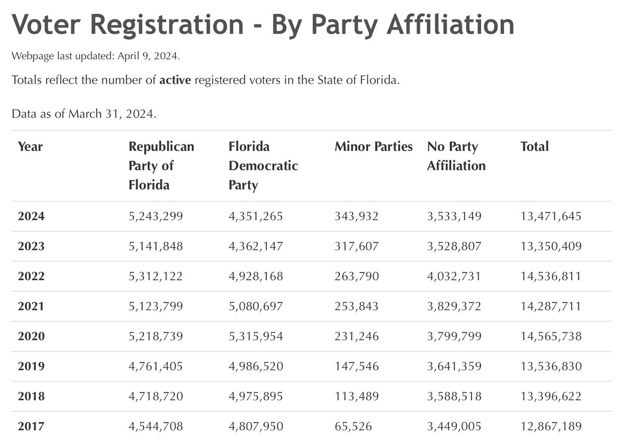The height and width of the screenshot is (446, 623).
Task: Click the 2020 Democratic count 5,315,954
Action: [256, 337]
